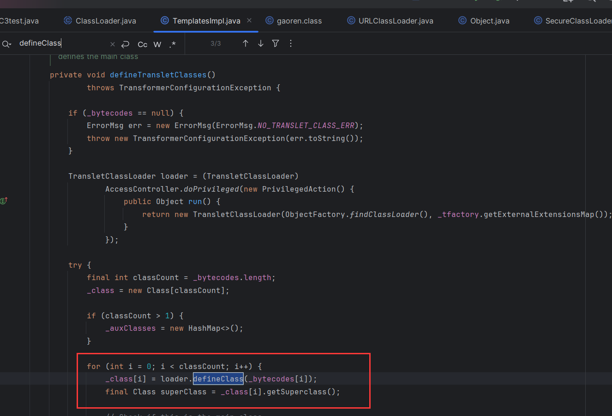Click the _tfactory field reference
612x416 pixels.
tap(458, 214)
